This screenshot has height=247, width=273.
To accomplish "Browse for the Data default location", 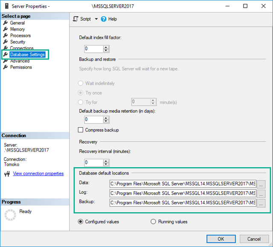I will 261,184.
